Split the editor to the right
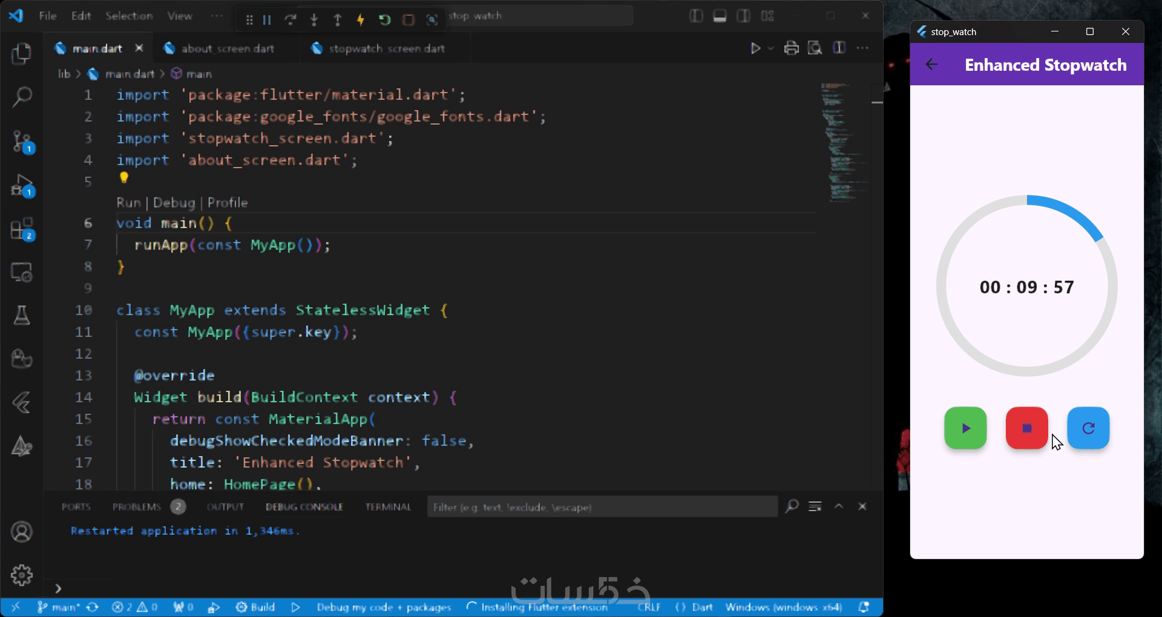1162x617 pixels. click(x=839, y=48)
